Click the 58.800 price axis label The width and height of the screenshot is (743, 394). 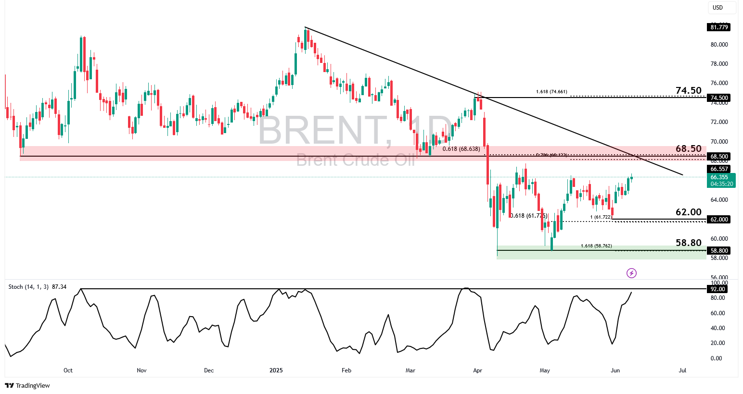[719, 251]
